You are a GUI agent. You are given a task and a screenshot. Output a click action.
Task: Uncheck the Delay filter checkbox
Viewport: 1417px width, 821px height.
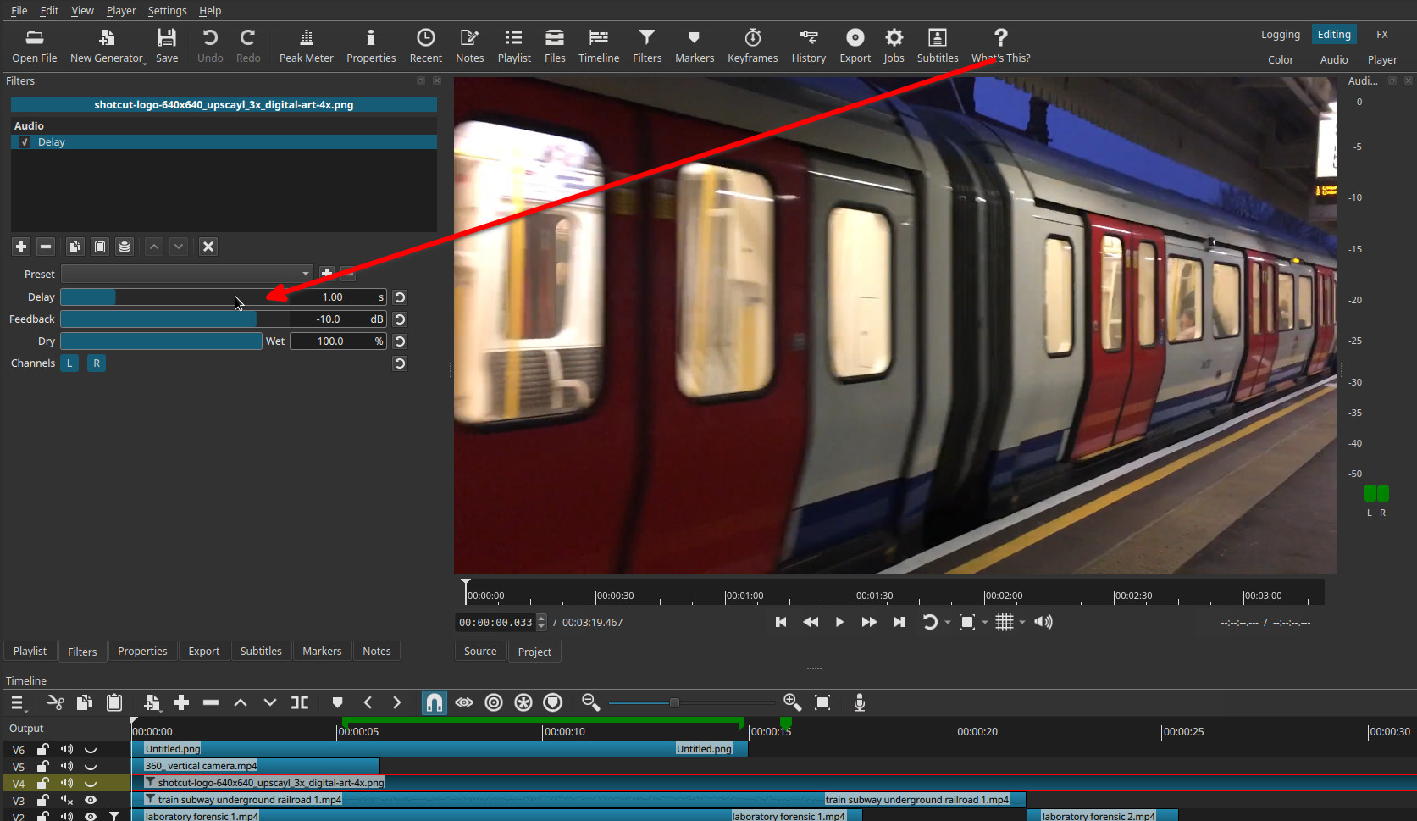tap(25, 142)
